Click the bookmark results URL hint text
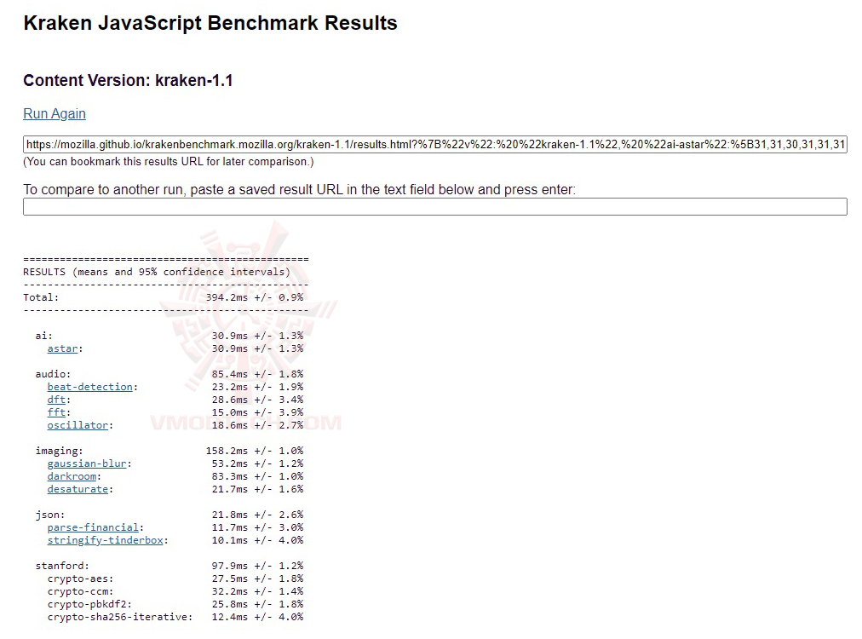862x639 pixels. pyautogui.click(x=168, y=162)
